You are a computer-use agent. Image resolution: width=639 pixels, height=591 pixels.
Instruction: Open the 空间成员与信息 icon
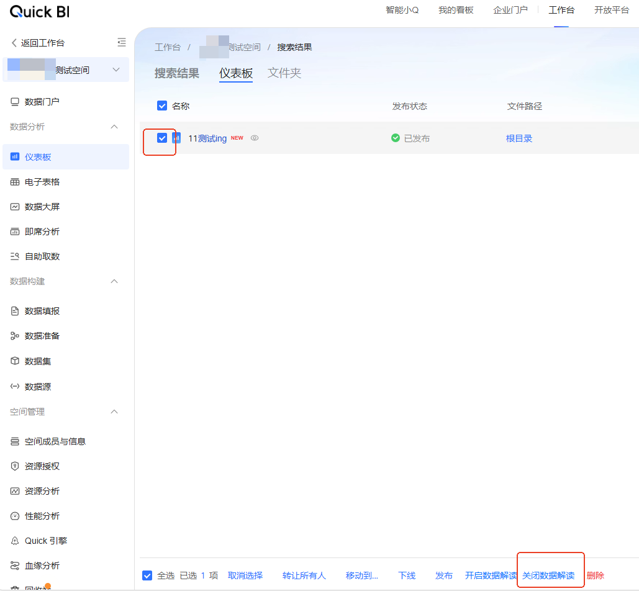(15, 441)
